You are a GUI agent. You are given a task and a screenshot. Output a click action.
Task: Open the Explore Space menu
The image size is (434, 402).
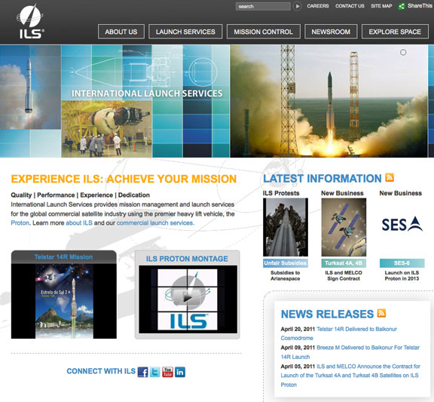395,32
